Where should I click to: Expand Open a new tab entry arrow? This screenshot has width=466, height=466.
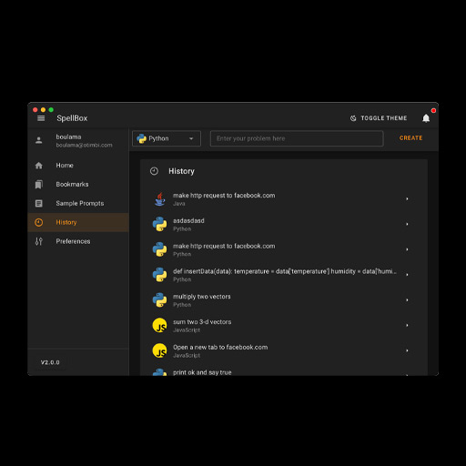(x=407, y=350)
